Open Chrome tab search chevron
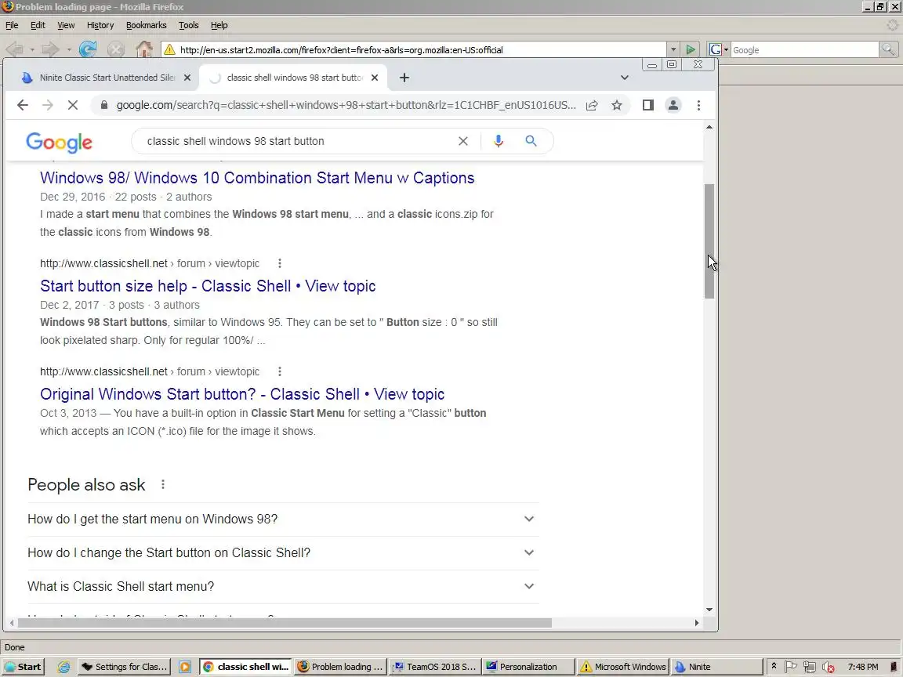This screenshot has width=903, height=677. (624, 78)
